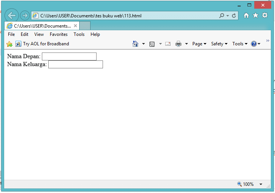Select the C:\Users\USER\Documents tab
The width and height of the screenshot is (275, 193).
(42, 26)
